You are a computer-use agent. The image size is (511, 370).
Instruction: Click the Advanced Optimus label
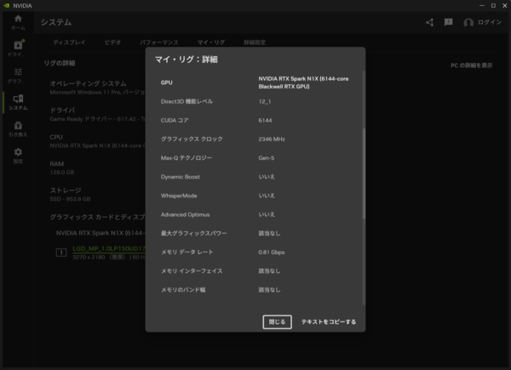[x=185, y=215]
